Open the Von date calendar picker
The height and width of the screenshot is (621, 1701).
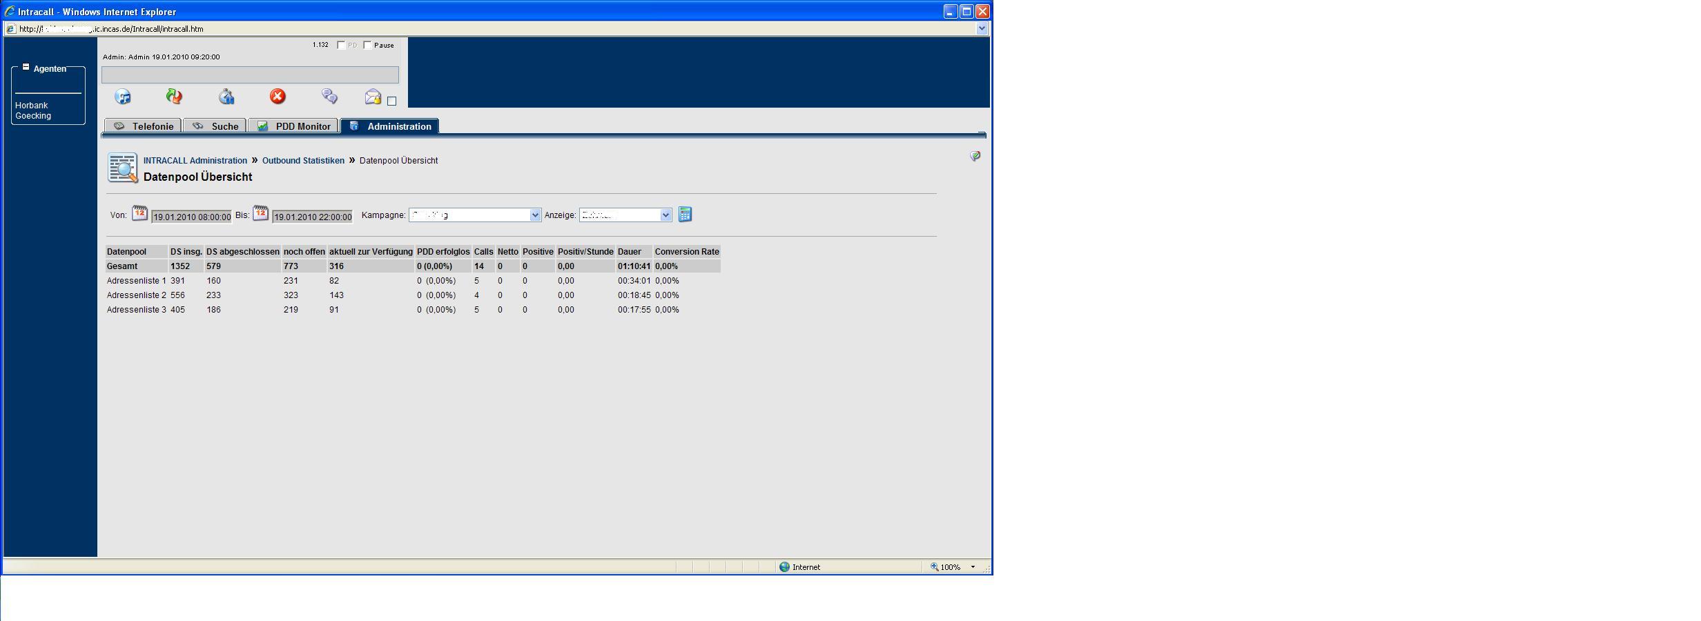click(x=139, y=213)
